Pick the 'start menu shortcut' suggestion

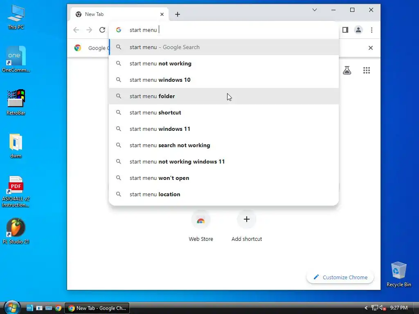tap(224, 112)
